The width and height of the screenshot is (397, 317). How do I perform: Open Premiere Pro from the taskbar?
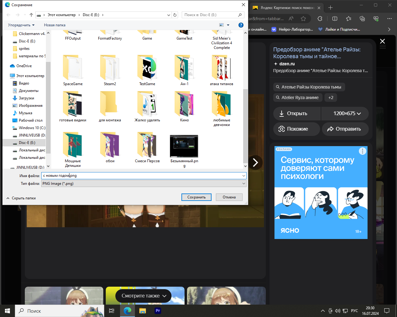158,311
